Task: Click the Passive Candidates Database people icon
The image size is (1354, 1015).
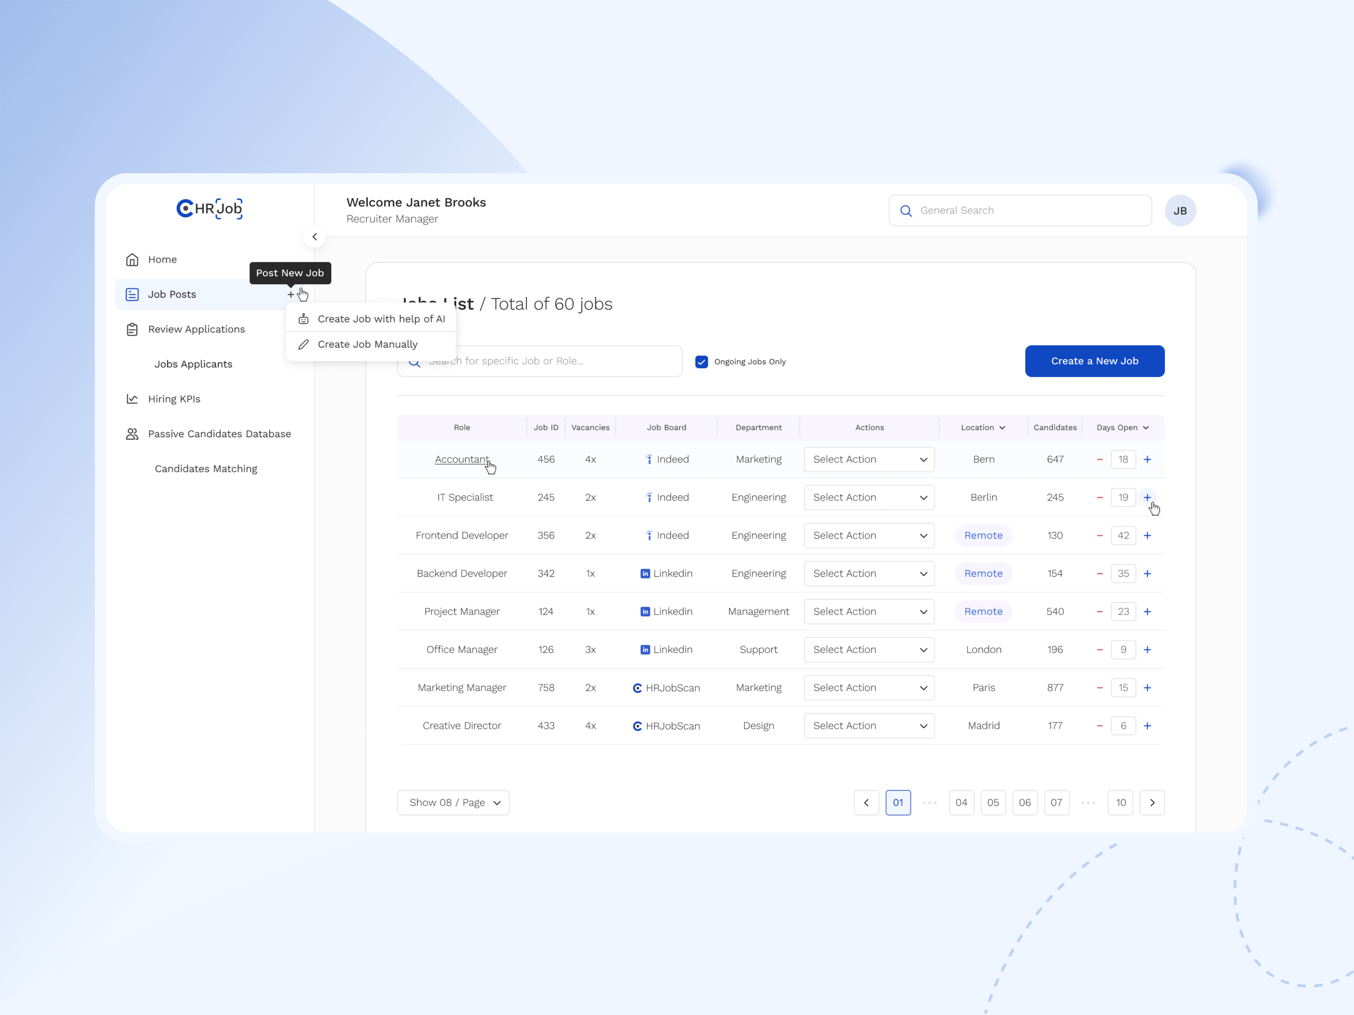Action: point(132,434)
